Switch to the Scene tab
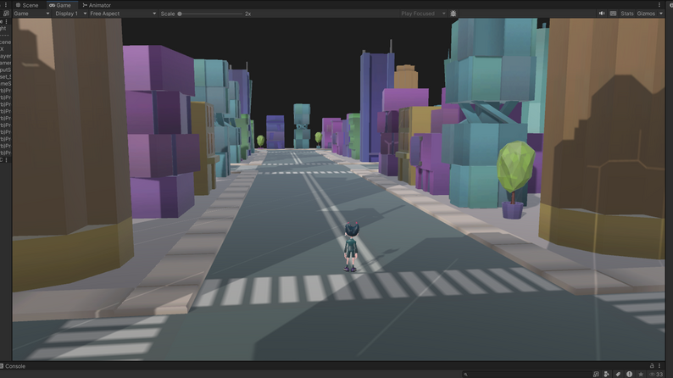673x378 pixels. click(27, 5)
